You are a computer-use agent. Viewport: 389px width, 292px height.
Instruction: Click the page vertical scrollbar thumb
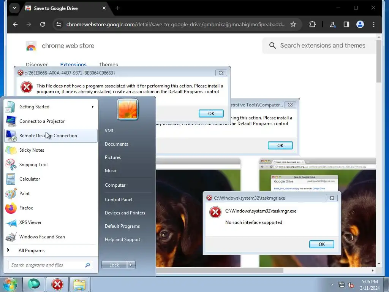379,61
